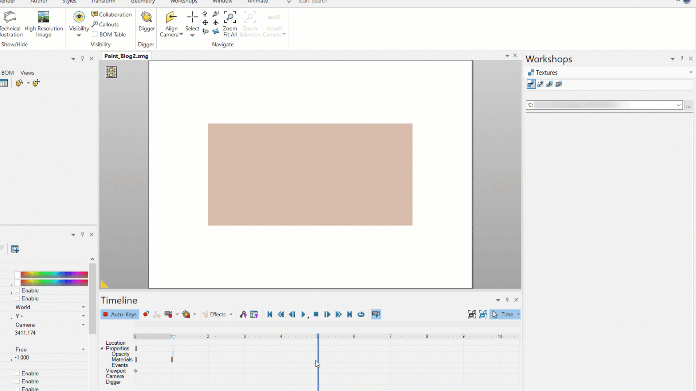Toggle timeline loop play mode
The image size is (696, 391).
click(361, 314)
